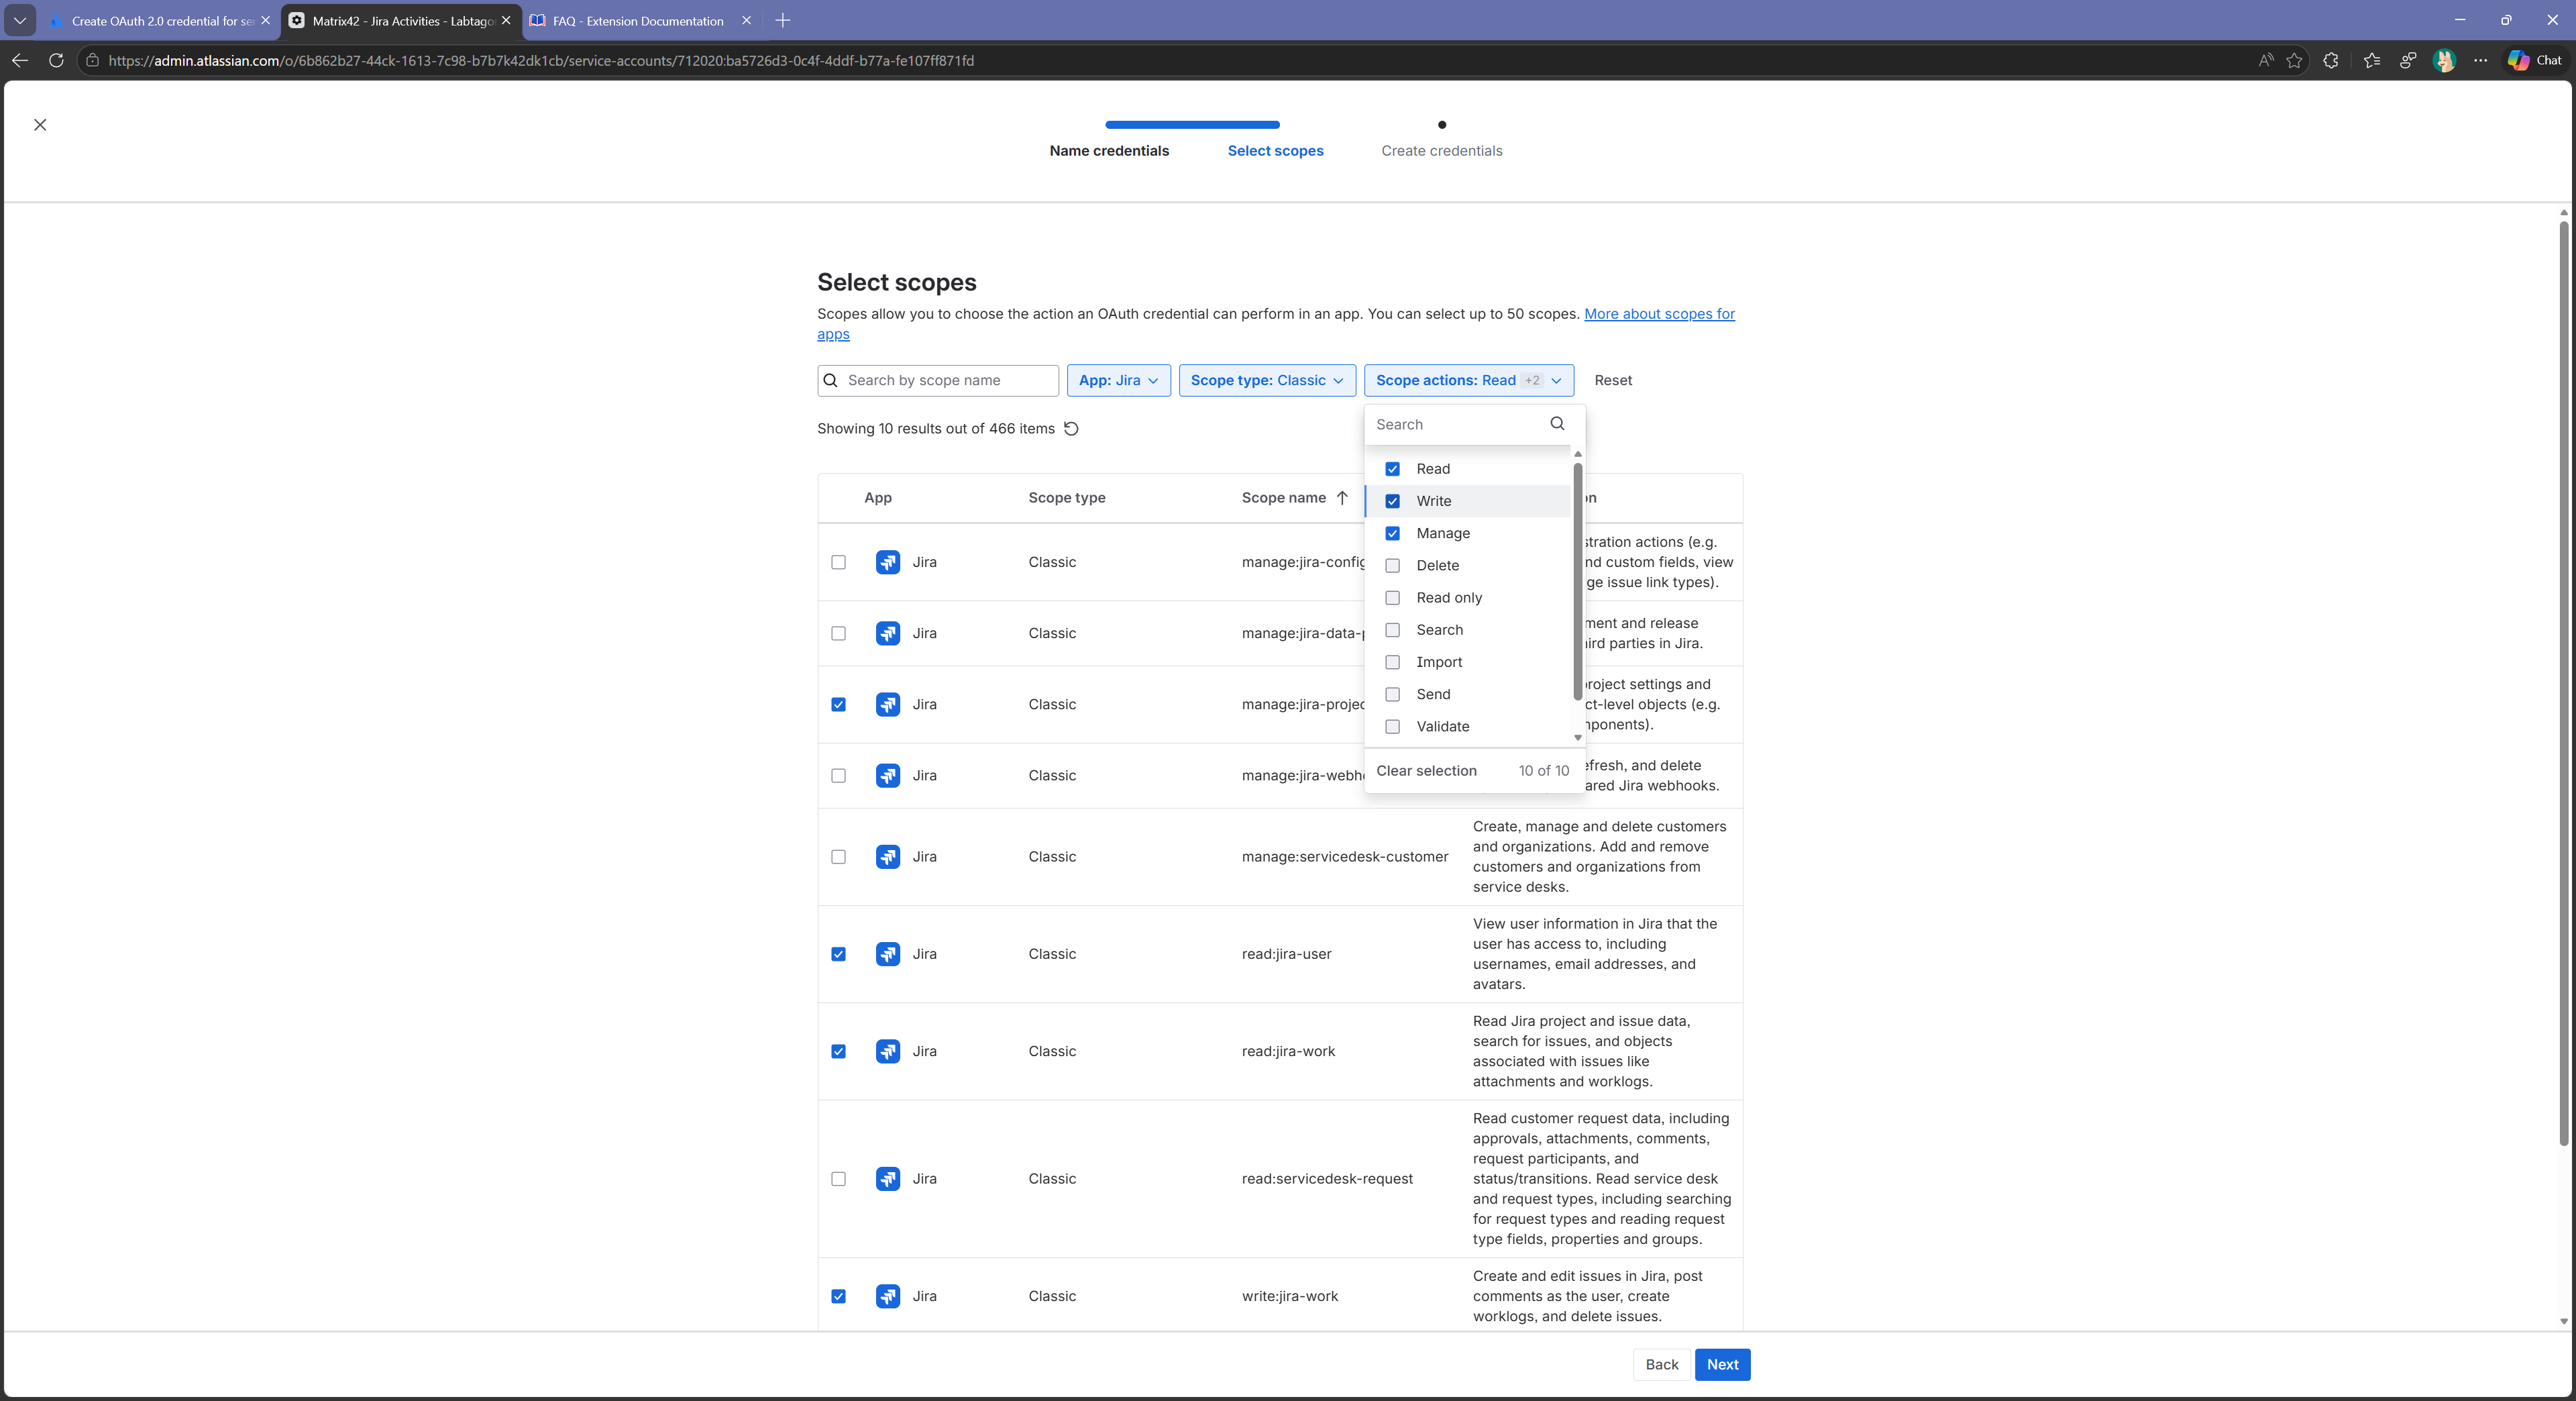This screenshot has width=2576, height=1401.
Task: Click the magnifier icon in dropdown search
Action: 1557,424
